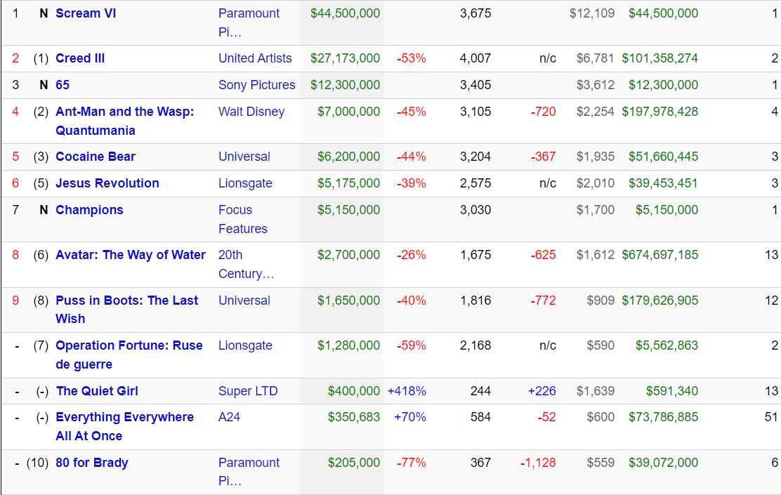Image resolution: width=781 pixels, height=495 pixels.
Task: Click The Quiet Girl's $400,000 gross
Action: coord(354,391)
